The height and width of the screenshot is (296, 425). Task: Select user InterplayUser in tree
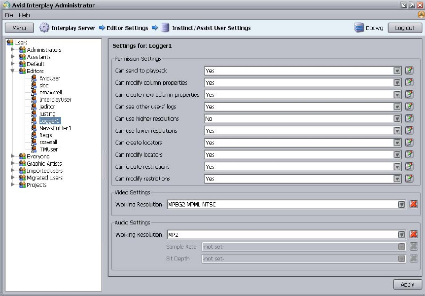pyautogui.click(x=55, y=100)
